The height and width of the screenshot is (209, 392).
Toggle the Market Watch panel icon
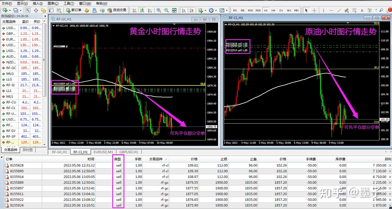click(x=28, y=10)
